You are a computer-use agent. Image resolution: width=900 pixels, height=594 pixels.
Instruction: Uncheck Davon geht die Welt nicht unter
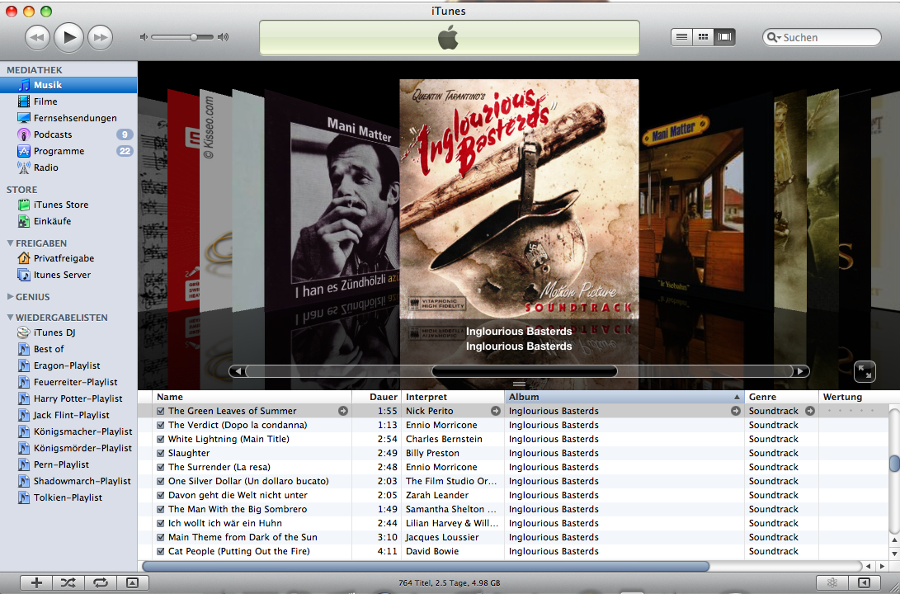[x=161, y=495]
